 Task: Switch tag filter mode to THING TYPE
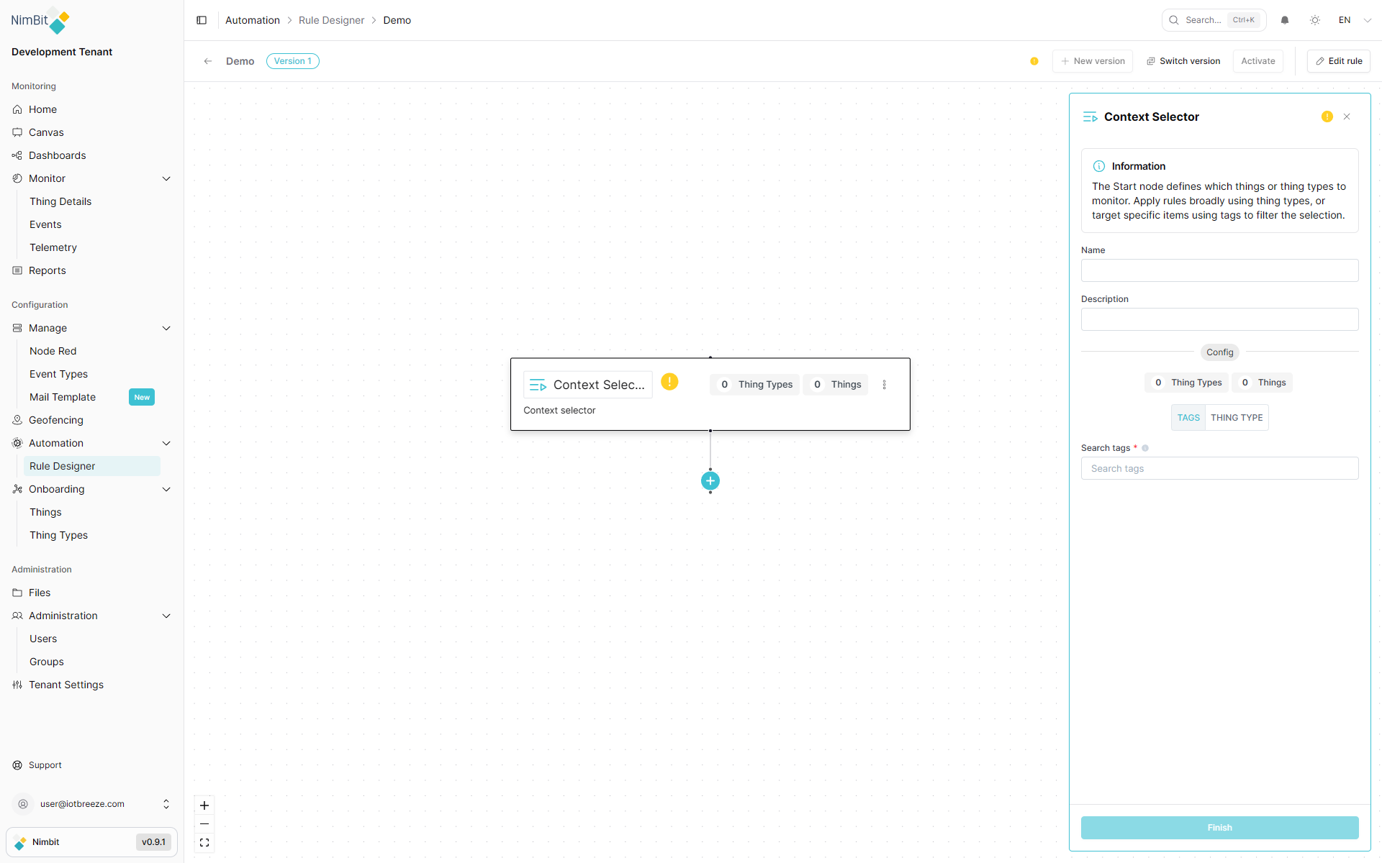coord(1237,417)
